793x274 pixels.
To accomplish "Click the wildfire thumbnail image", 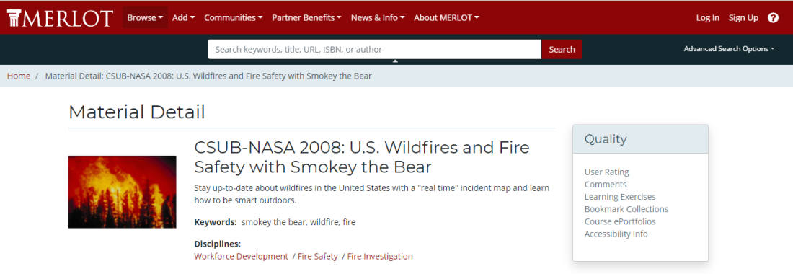I will click(123, 192).
